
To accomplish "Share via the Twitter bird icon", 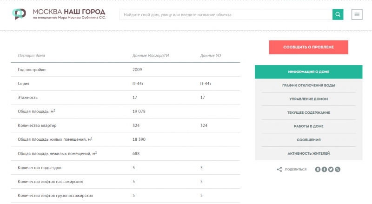I will 331,169.
